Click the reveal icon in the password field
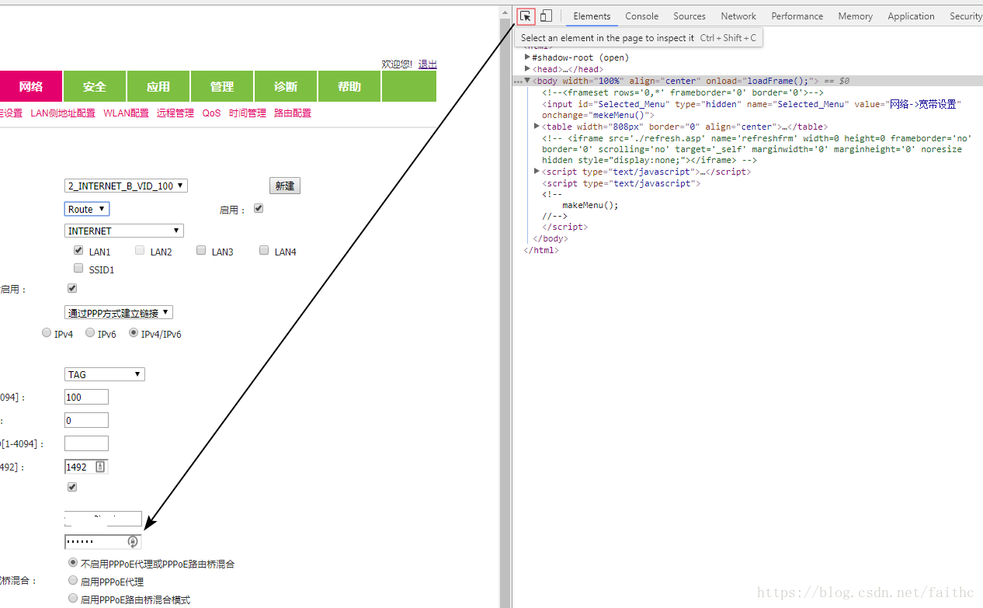This screenshot has height=608, width=983. (133, 541)
